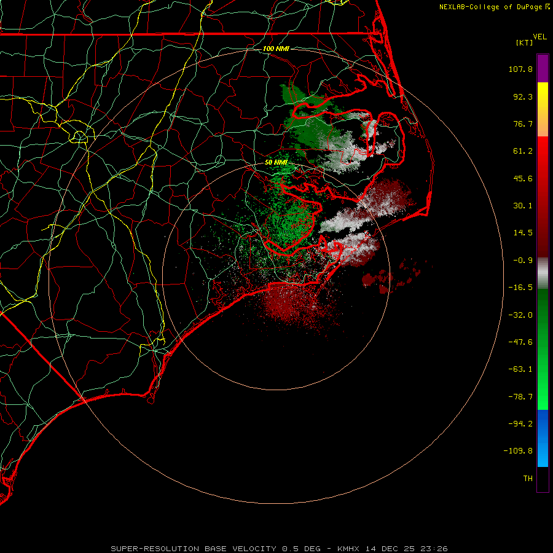The height and width of the screenshot is (553, 553).
Task: Select the 45.6 scale value
Action: tap(523, 178)
